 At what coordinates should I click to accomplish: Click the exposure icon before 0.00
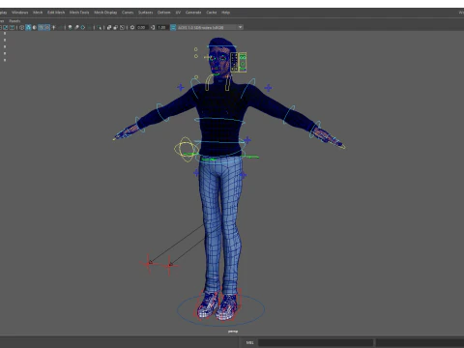(x=132, y=27)
